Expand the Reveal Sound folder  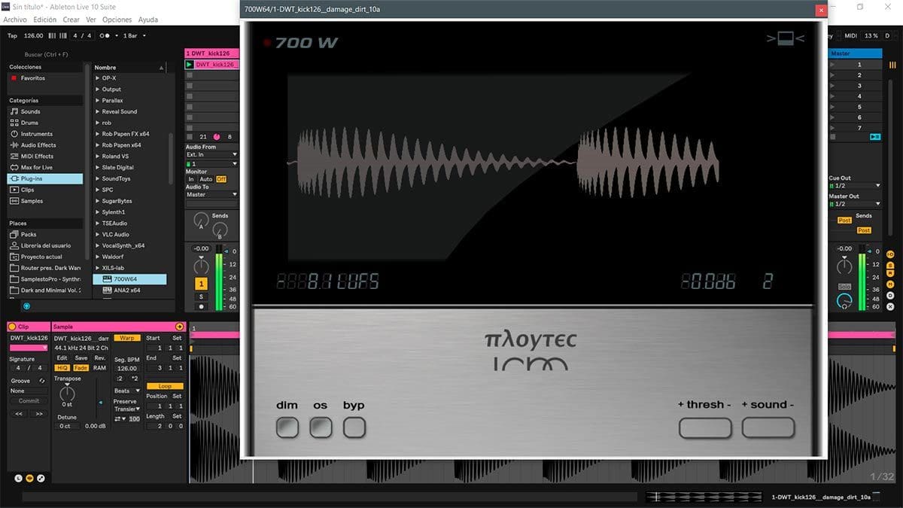(x=97, y=111)
